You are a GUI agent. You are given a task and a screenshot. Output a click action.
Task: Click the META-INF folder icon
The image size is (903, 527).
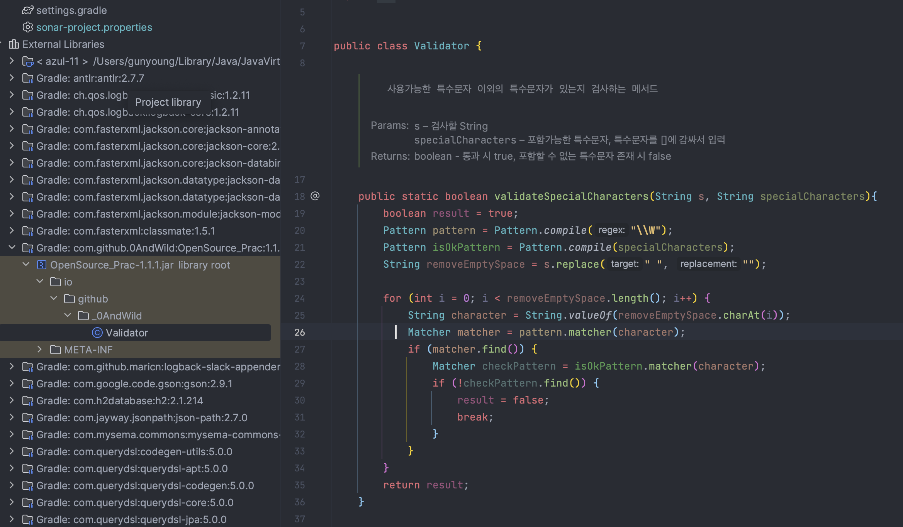click(56, 350)
